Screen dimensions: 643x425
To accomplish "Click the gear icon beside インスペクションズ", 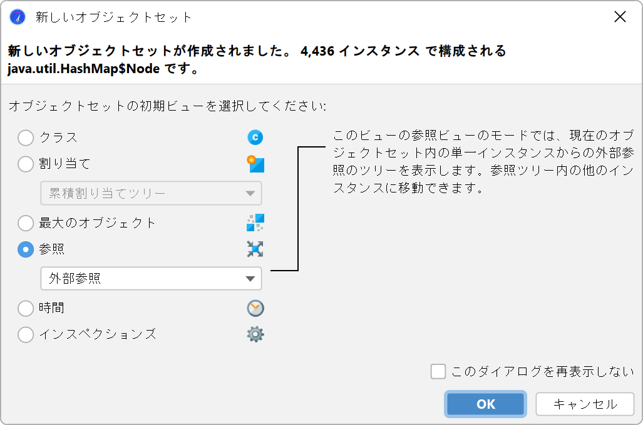I will [x=255, y=334].
